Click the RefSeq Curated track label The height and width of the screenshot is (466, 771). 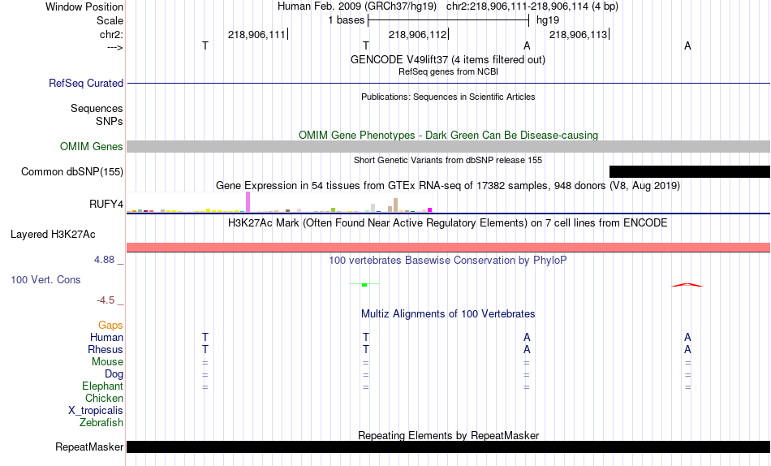tap(86, 83)
